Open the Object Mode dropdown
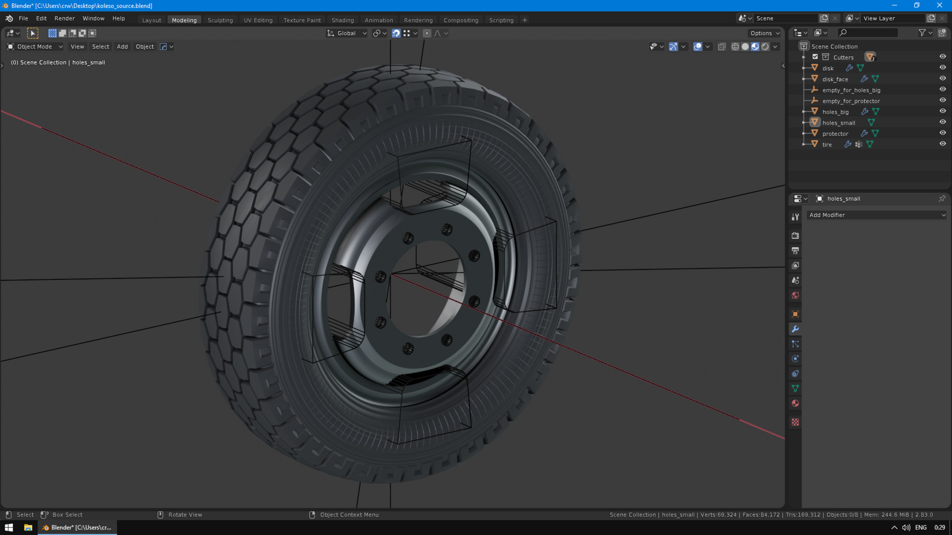Viewport: 952px width, 535px height. (34, 46)
